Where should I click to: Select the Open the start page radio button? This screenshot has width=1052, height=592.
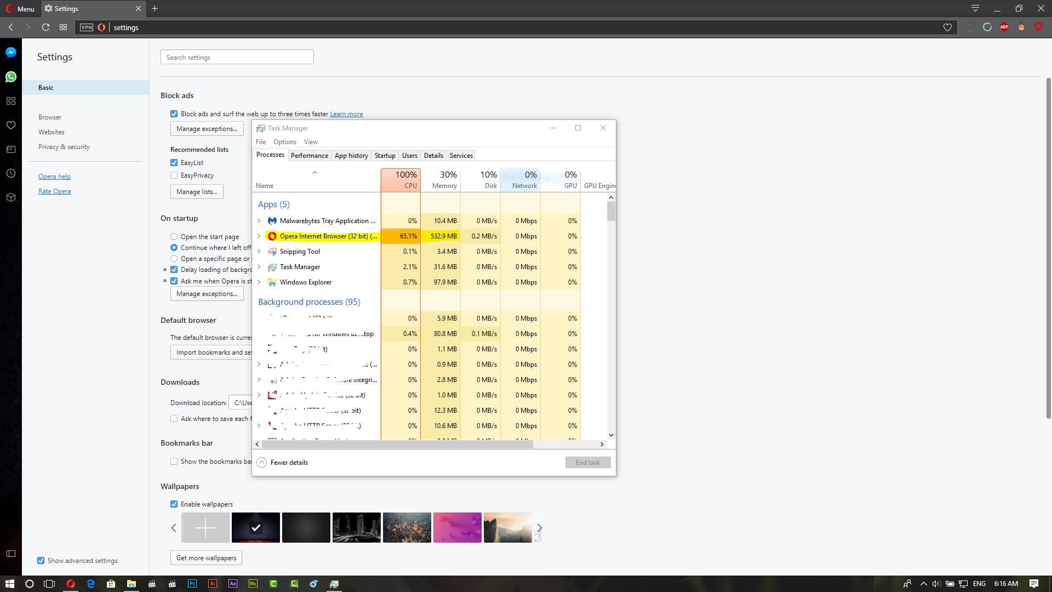pyautogui.click(x=174, y=237)
